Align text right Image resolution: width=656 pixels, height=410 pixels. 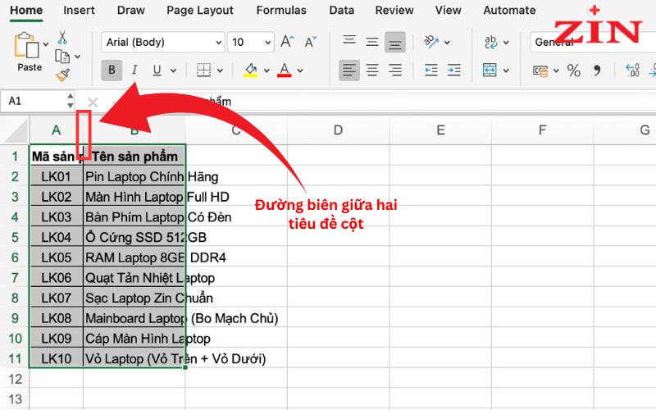[395, 70]
